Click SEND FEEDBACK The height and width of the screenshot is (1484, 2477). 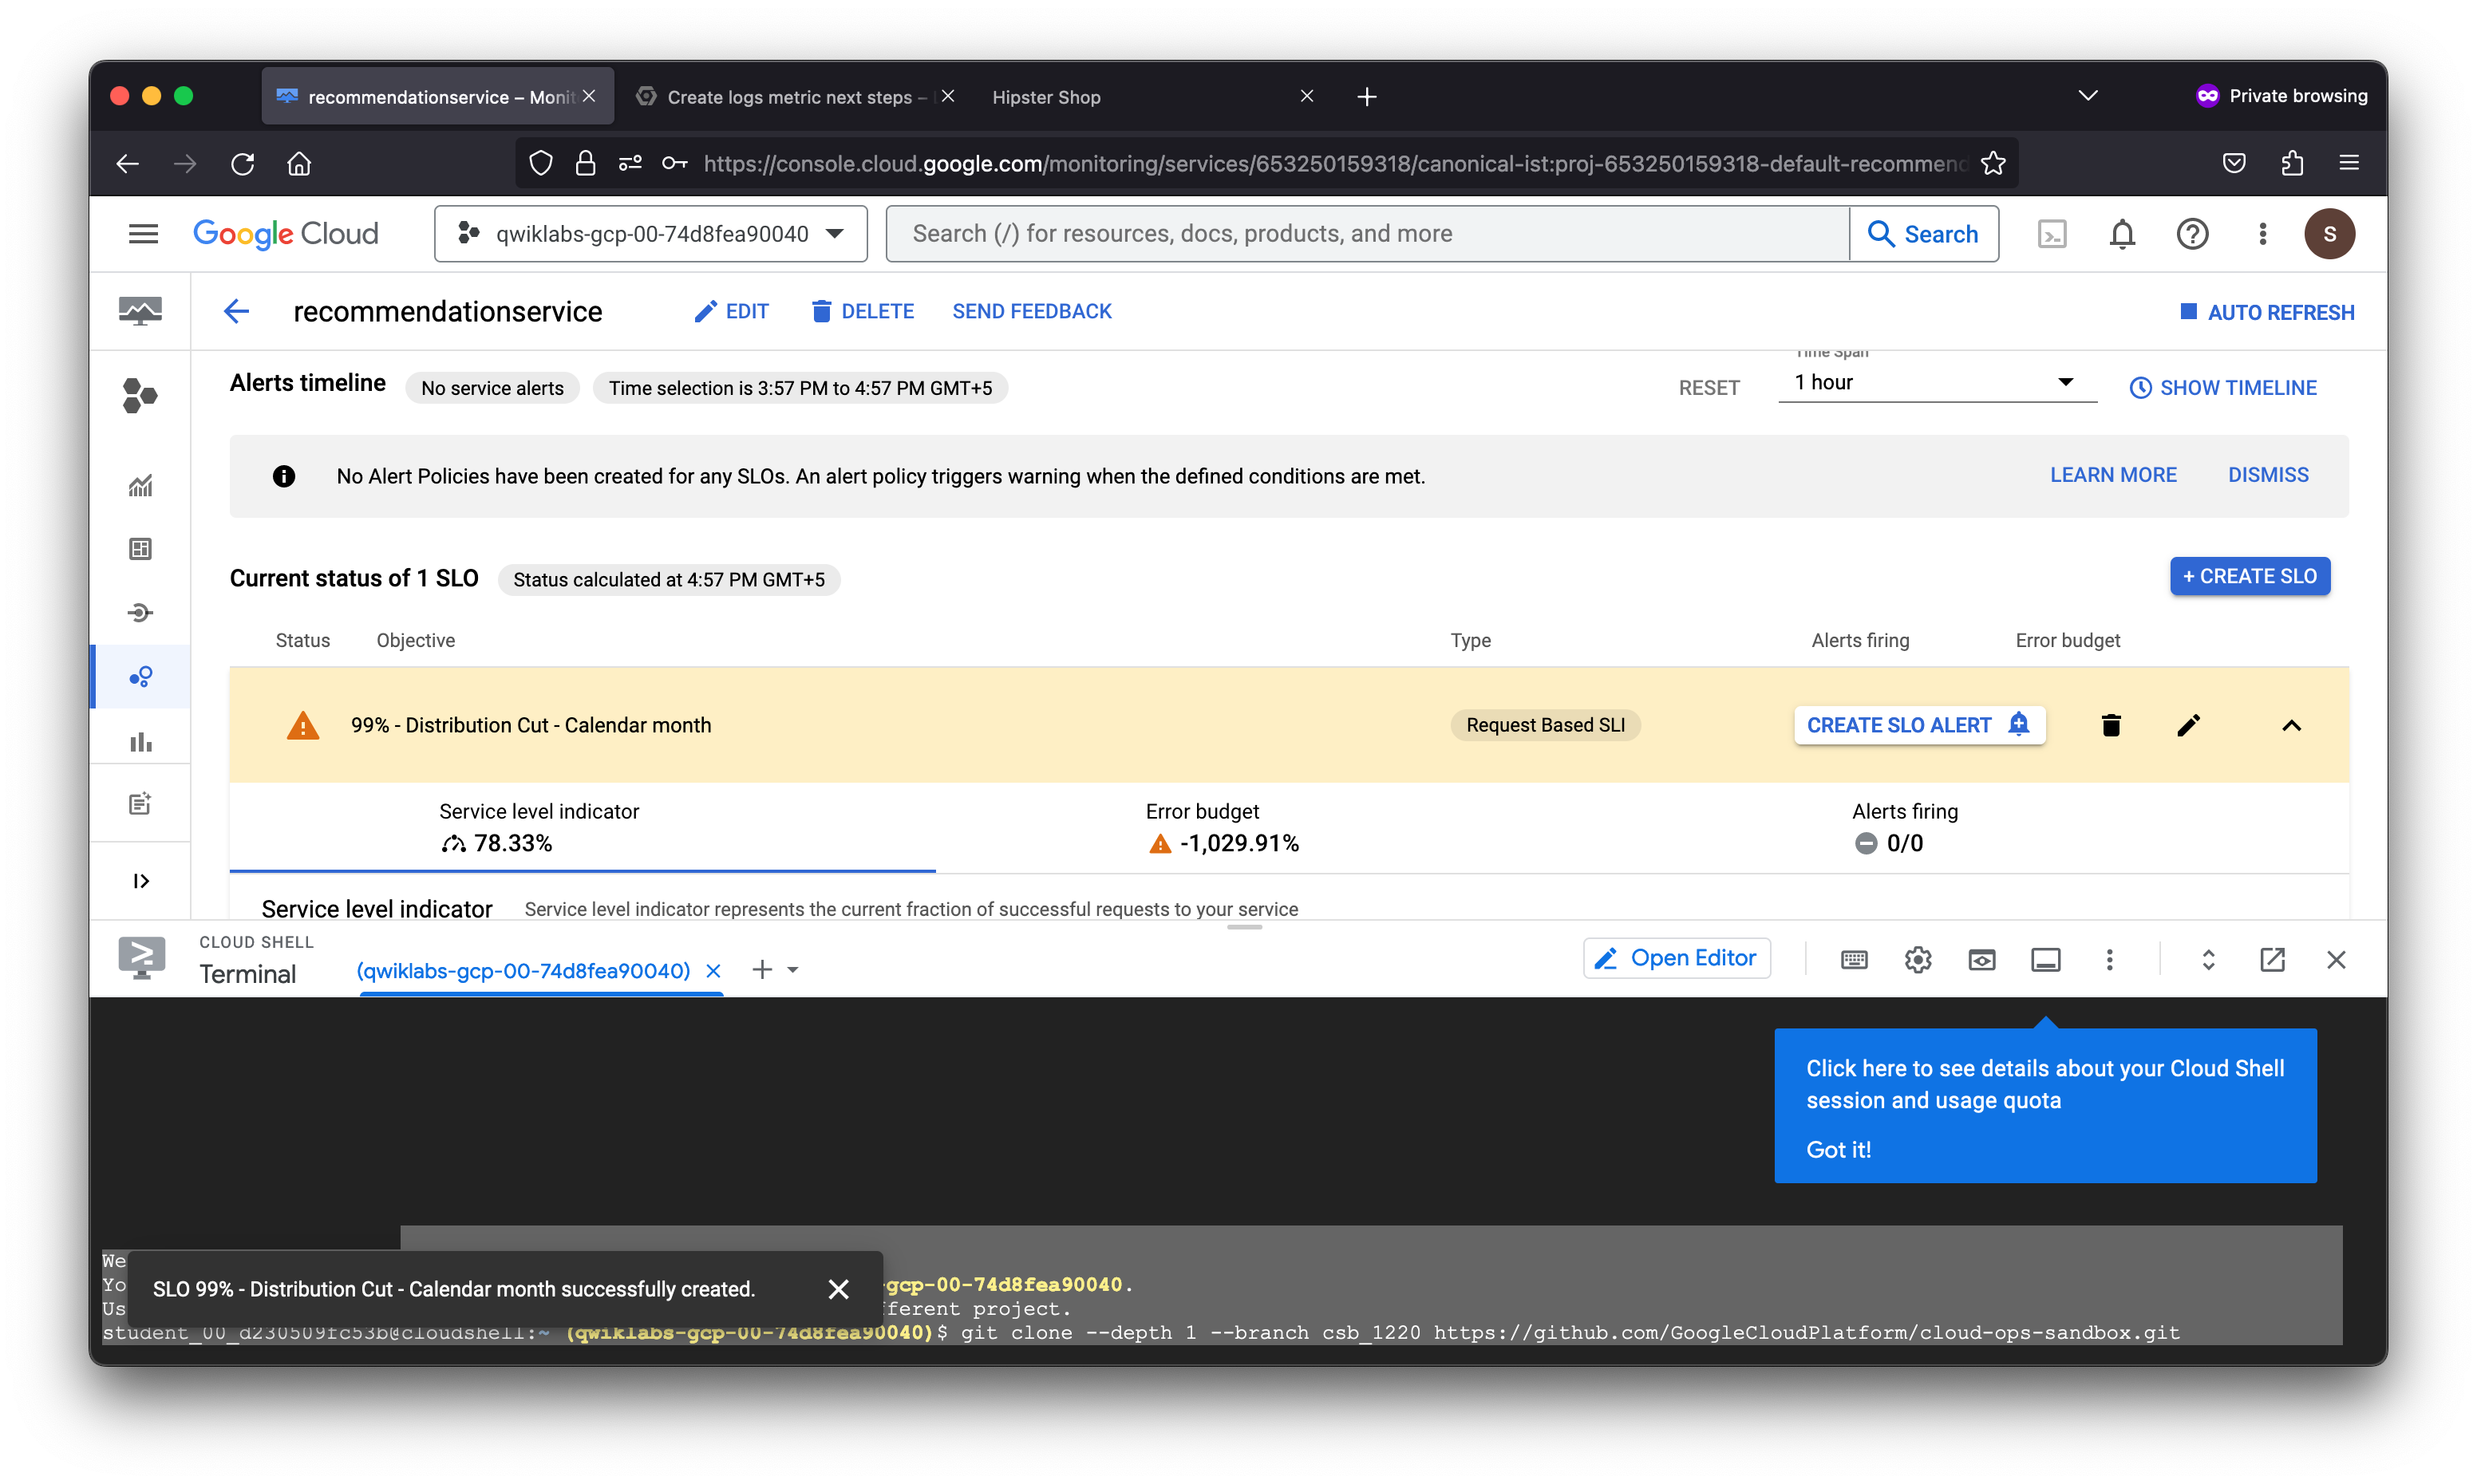[x=1032, y=312]
